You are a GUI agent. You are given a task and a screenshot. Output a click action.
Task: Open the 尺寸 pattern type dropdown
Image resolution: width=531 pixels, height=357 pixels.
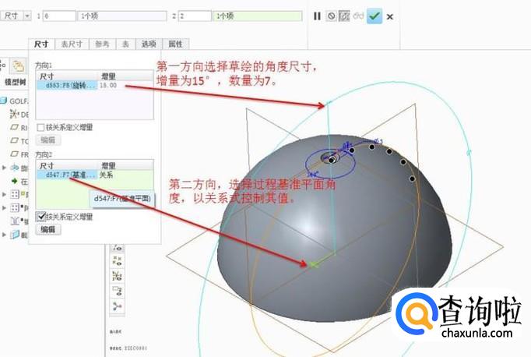[28, 16]
